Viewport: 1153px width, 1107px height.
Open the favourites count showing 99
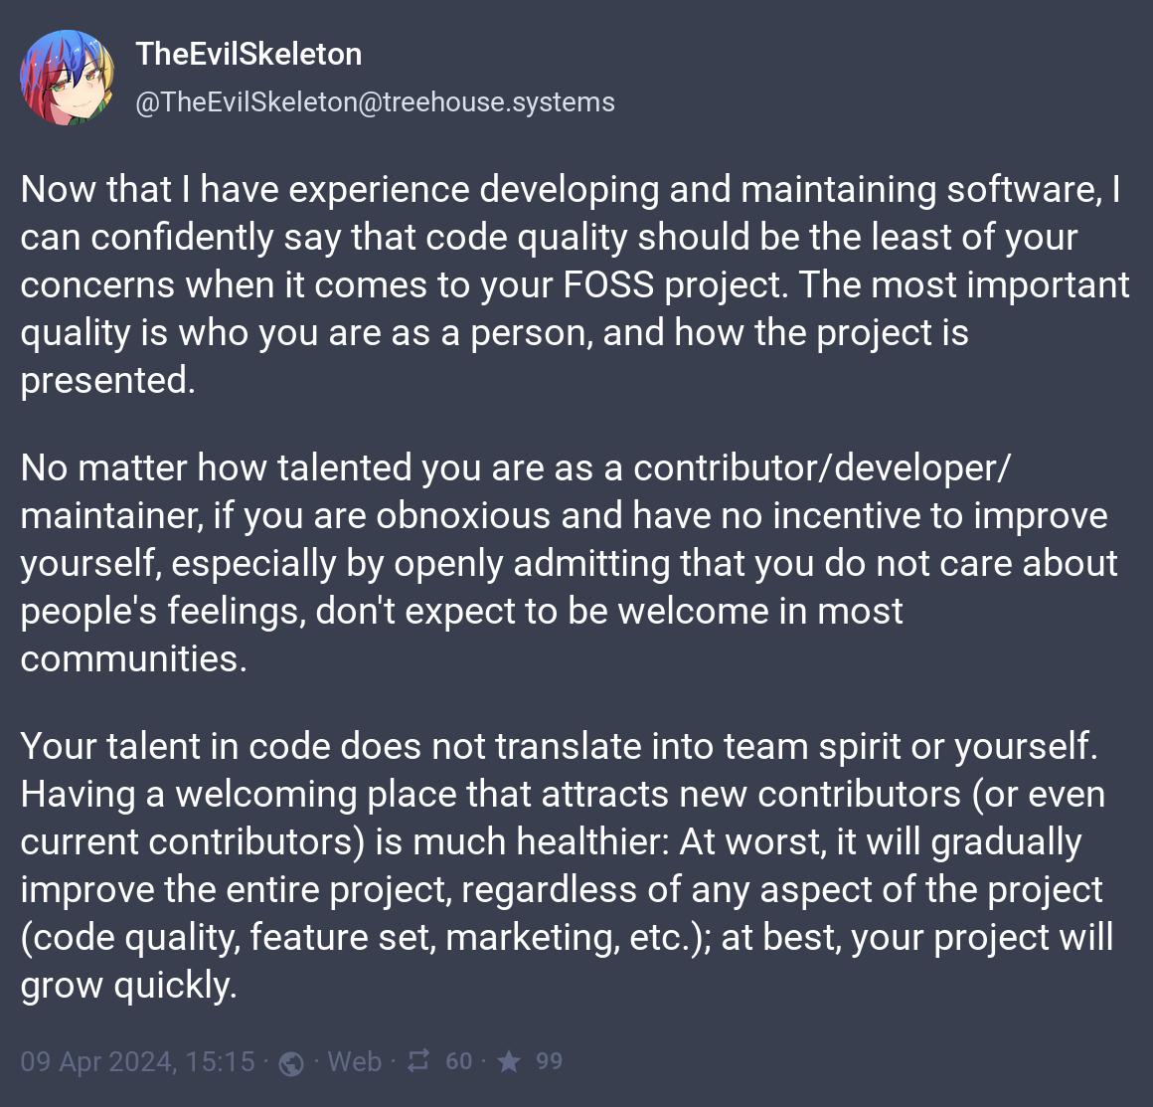tap(549, 1061)
